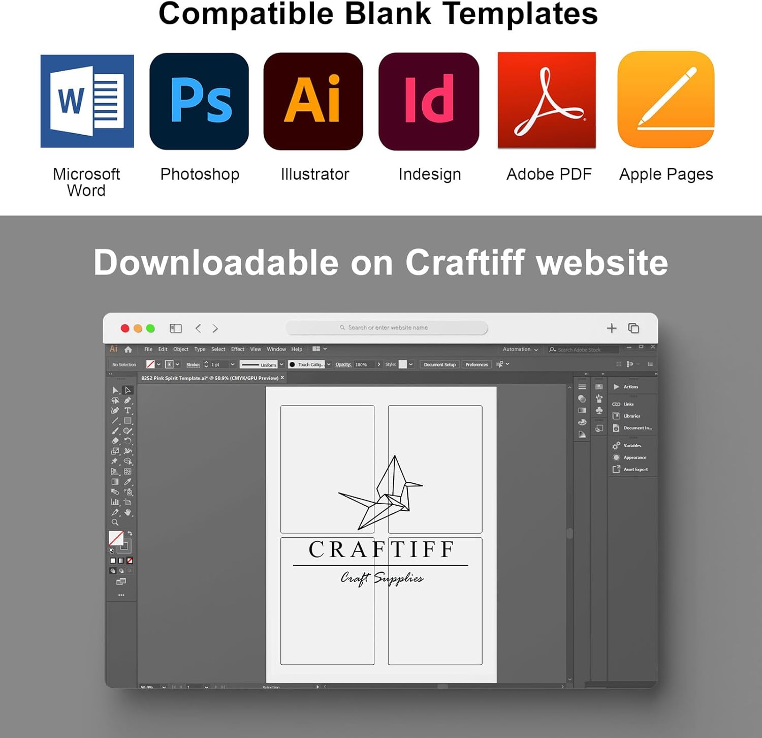The height and width of the screenshot is (738, 762).
Task: Swap fill and stroke colors arrow
Action: click(x=130, y=534)
